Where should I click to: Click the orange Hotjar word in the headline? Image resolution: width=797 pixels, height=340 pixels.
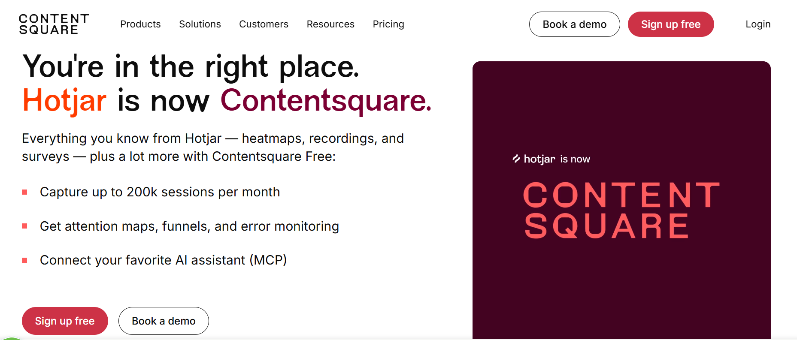coord(64,101)
